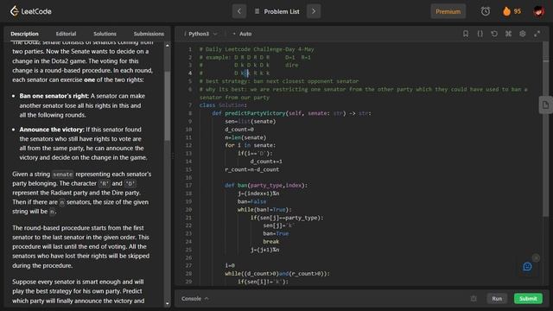Open the streak flame icon

507,11
